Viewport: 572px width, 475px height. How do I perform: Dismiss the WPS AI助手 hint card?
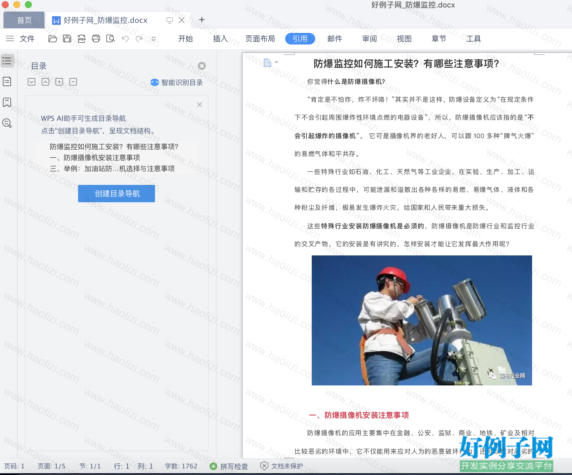point(200,105)
